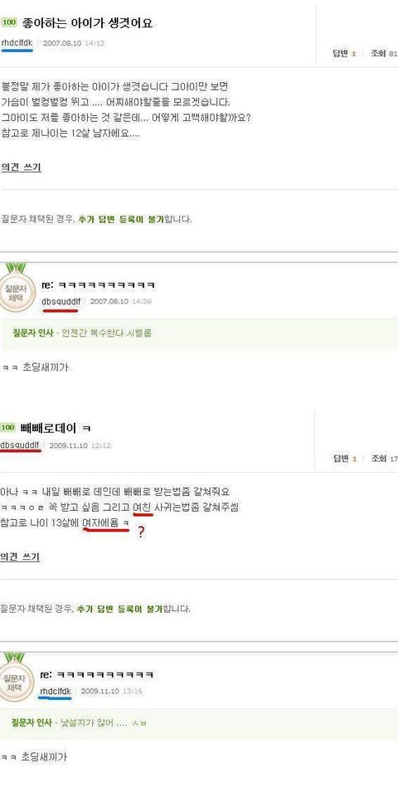Image resolution: width=398 pixels, height=797 pixels.
Task: Click the 조회 view count on first question
Action: pos(384,53)
